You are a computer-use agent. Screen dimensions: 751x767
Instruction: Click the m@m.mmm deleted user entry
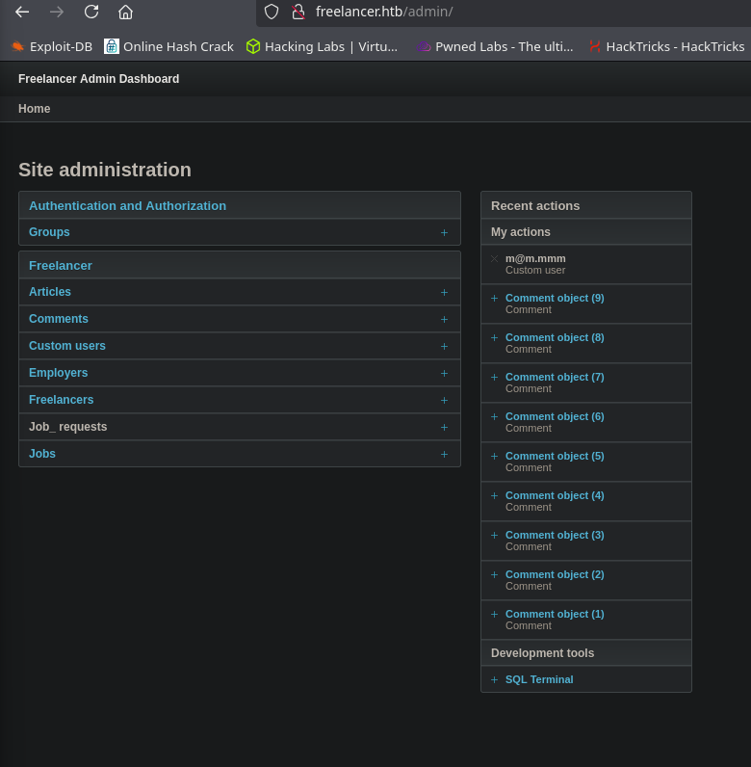pos(535,258)
